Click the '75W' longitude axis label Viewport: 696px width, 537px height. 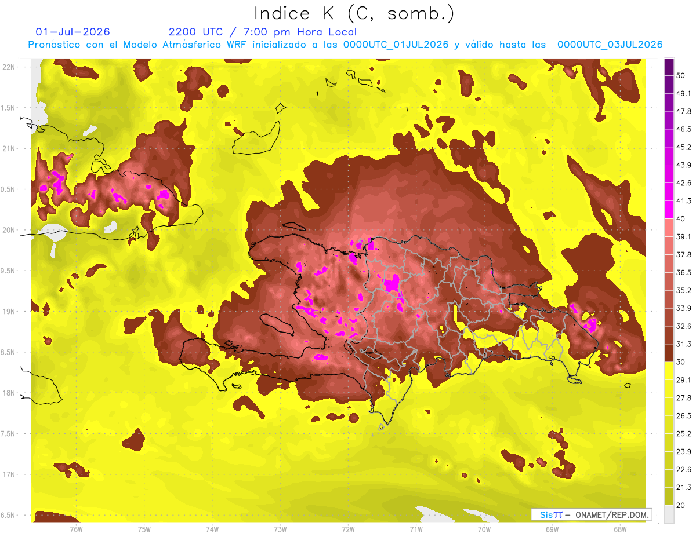pos(144,529)
